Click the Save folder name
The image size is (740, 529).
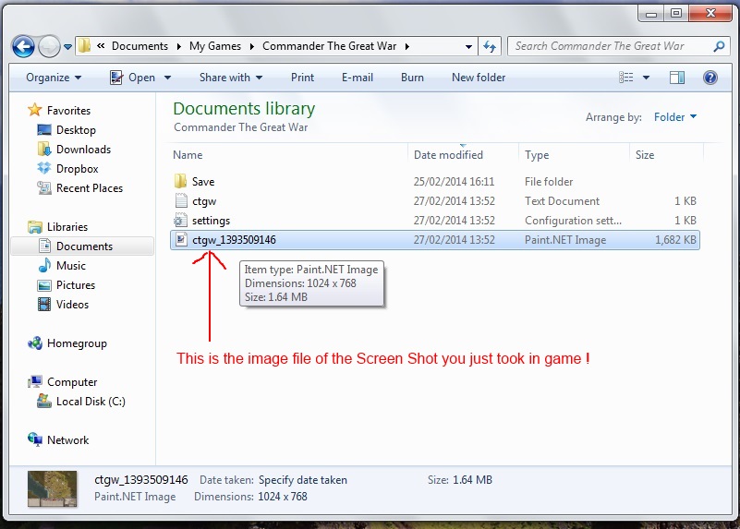point(203,182)
